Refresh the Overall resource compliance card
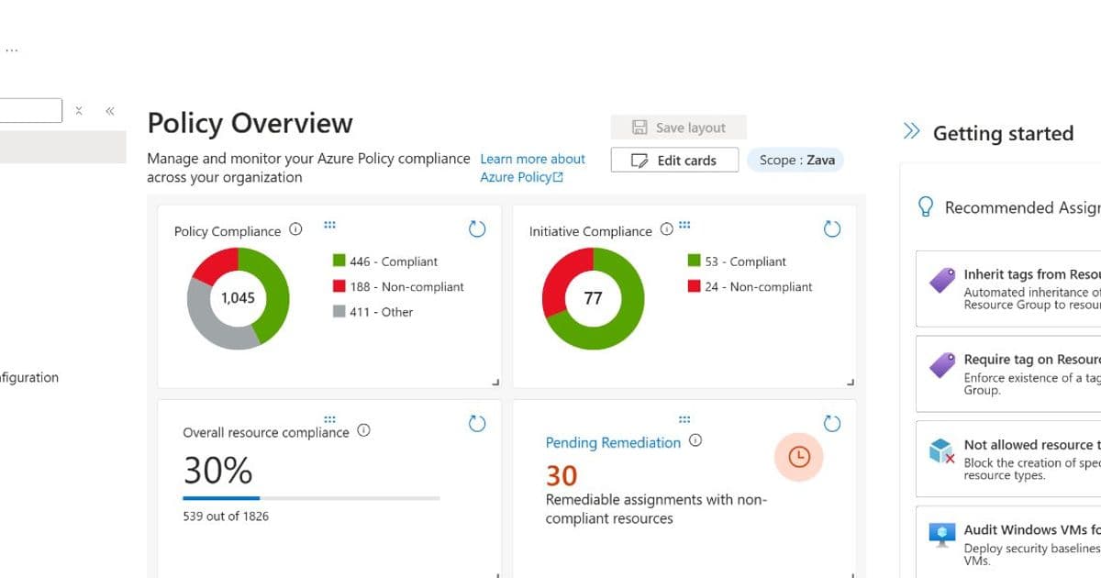Image resolution: width=1101 pixels, height=578 pixels. (477, 424)
